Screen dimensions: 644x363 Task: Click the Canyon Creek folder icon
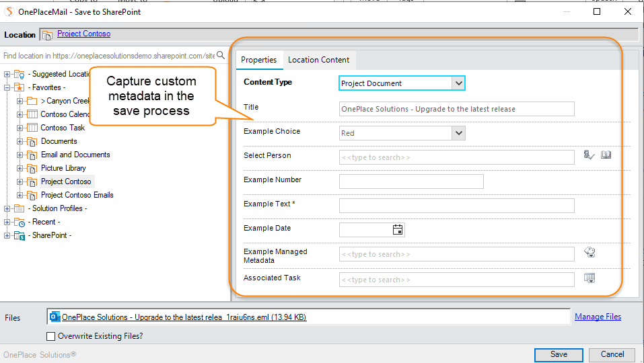[32, 101]
